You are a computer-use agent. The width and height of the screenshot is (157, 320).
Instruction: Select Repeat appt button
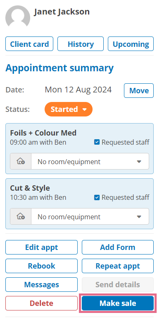click(x=118, y=266)
